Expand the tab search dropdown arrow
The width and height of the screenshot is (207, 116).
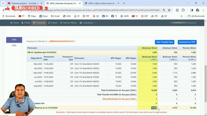tap(3, 3)
